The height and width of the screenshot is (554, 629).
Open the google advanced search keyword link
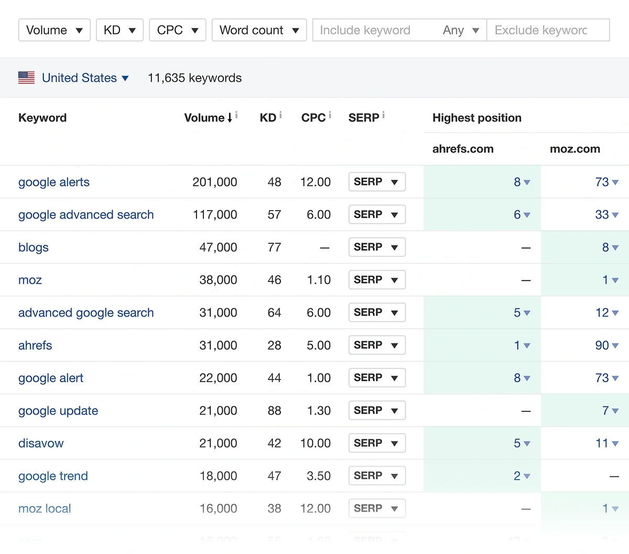coord(86,214)
